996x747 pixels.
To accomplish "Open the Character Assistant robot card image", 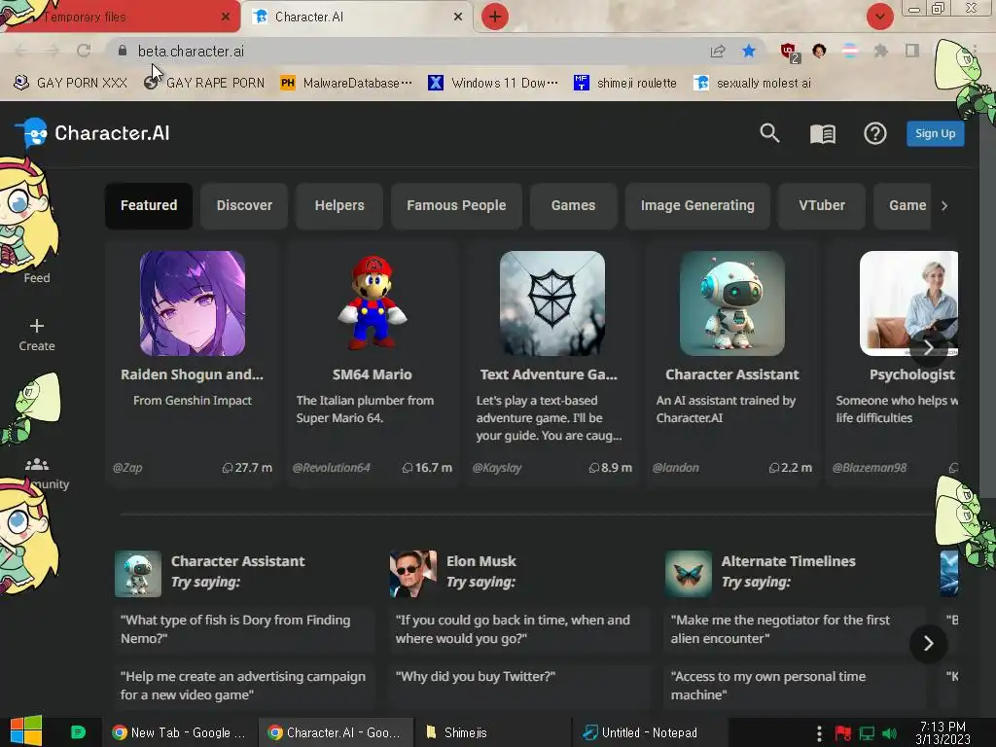I will [731, 303].
